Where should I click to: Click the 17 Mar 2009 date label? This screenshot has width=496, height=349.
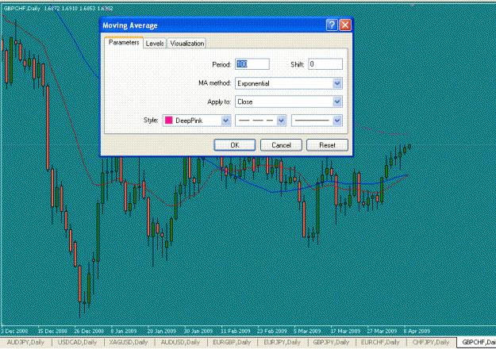pyautogui.click(x=345, y=331)
